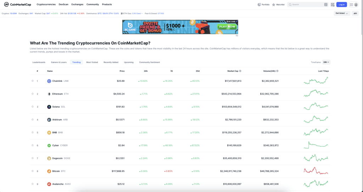This screenshot has width=363, height=192.
Task: Click the Ethereum coin logo
Action: pyautogui.click(x=49, y=94)
